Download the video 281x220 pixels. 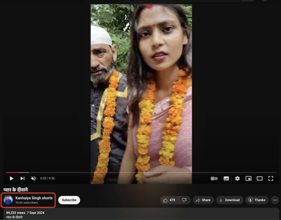230,200
